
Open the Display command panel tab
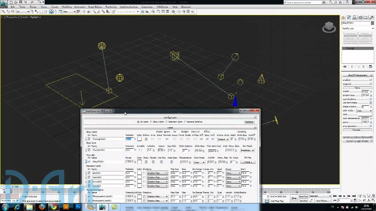click(x=366, y=18)
